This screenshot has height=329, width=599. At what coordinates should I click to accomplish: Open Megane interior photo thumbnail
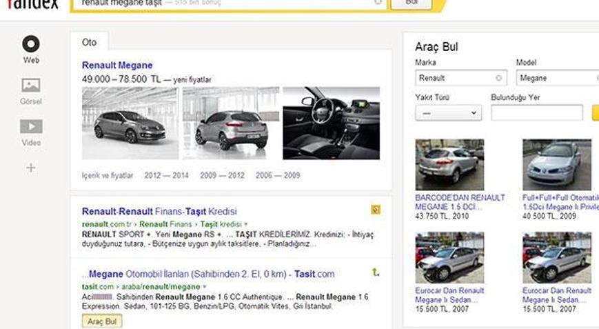[331, 123]
